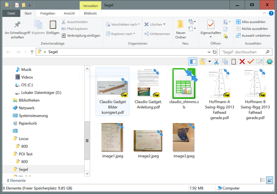Click the clipboard paste icon in lower toolbar
The image size is (277, 194).
(x=233, y=62)
